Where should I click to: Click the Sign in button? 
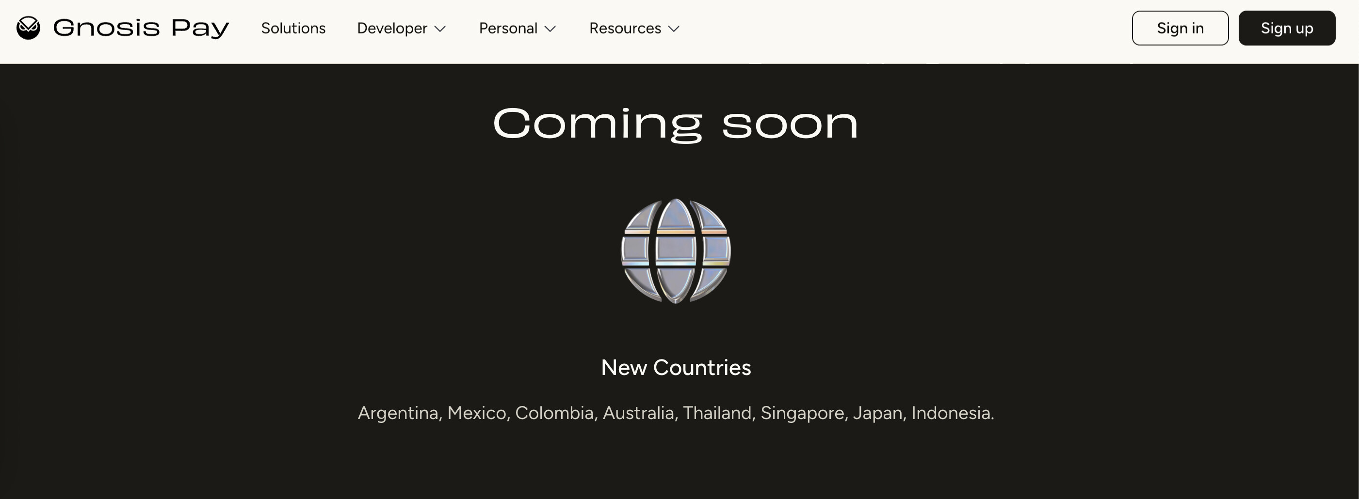(1180, 28)
